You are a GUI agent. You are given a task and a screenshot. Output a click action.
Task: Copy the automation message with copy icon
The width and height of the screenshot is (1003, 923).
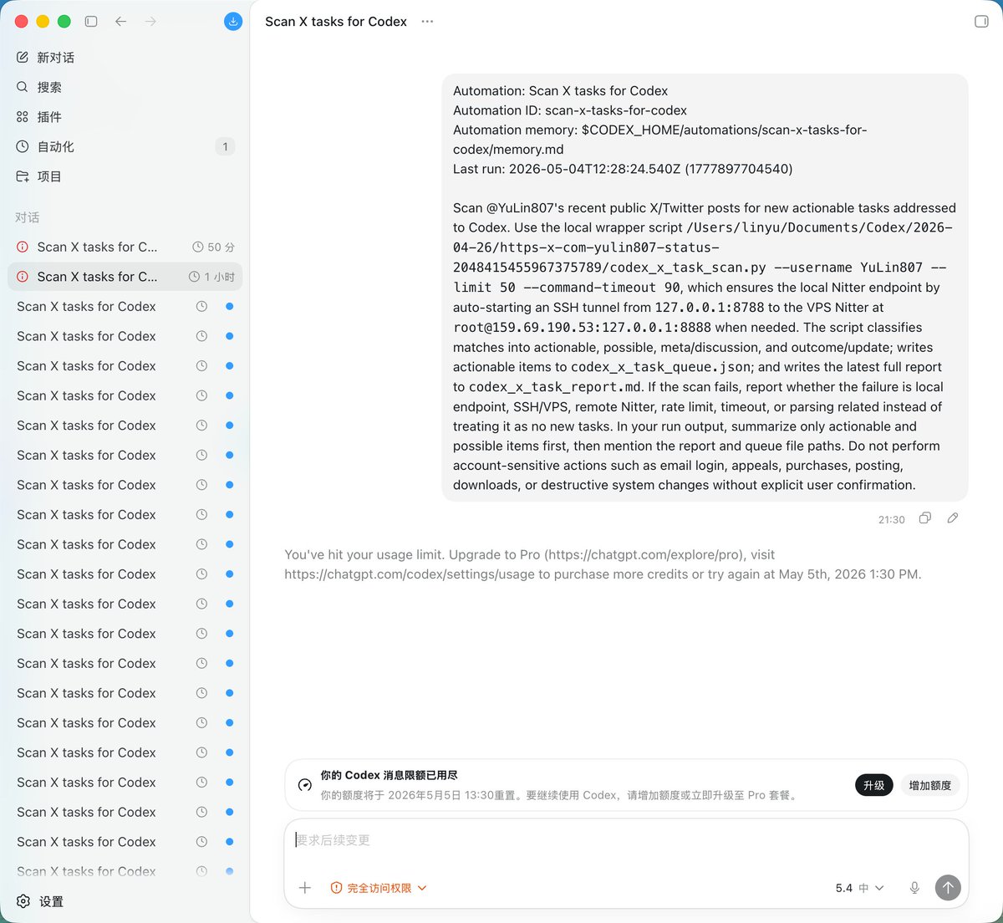coord(924,518)
